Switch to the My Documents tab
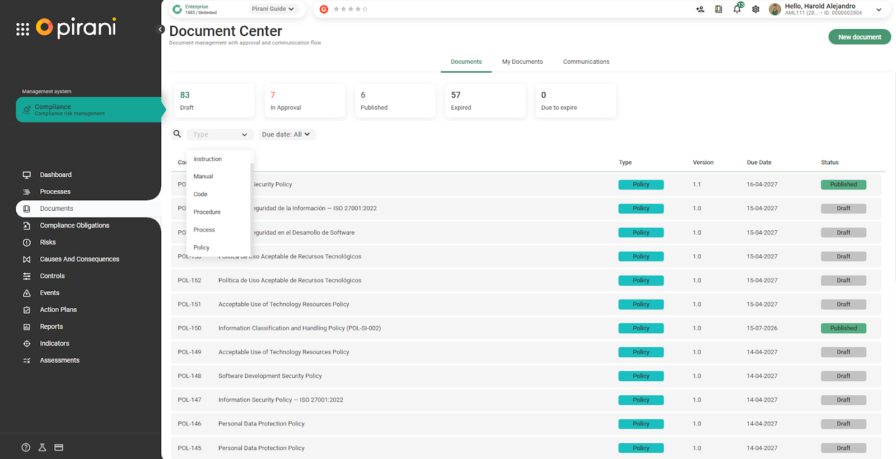This screenshot has height=459, width=896. pos(522,61)
